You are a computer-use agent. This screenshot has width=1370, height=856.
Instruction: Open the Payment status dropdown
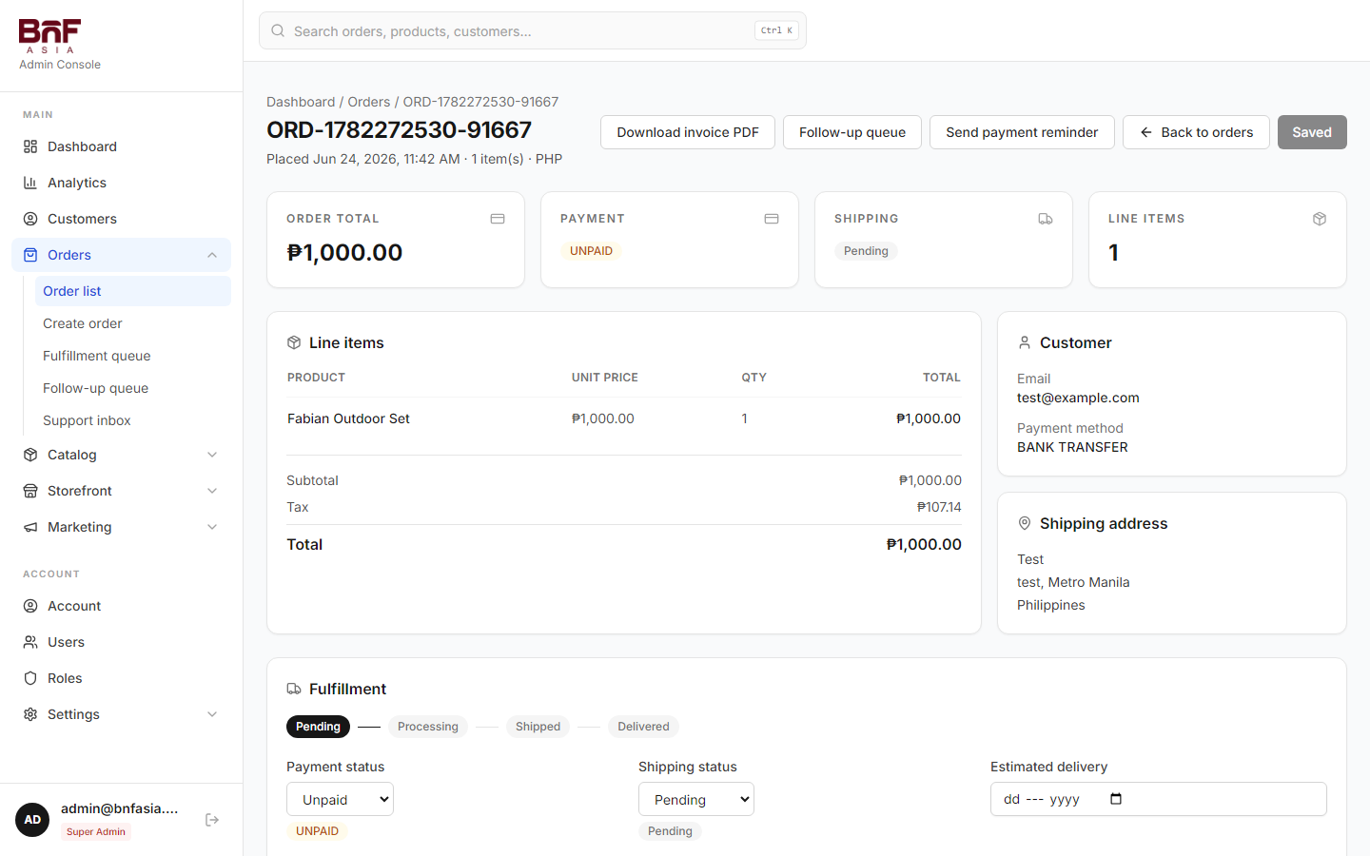click(340, 799)
